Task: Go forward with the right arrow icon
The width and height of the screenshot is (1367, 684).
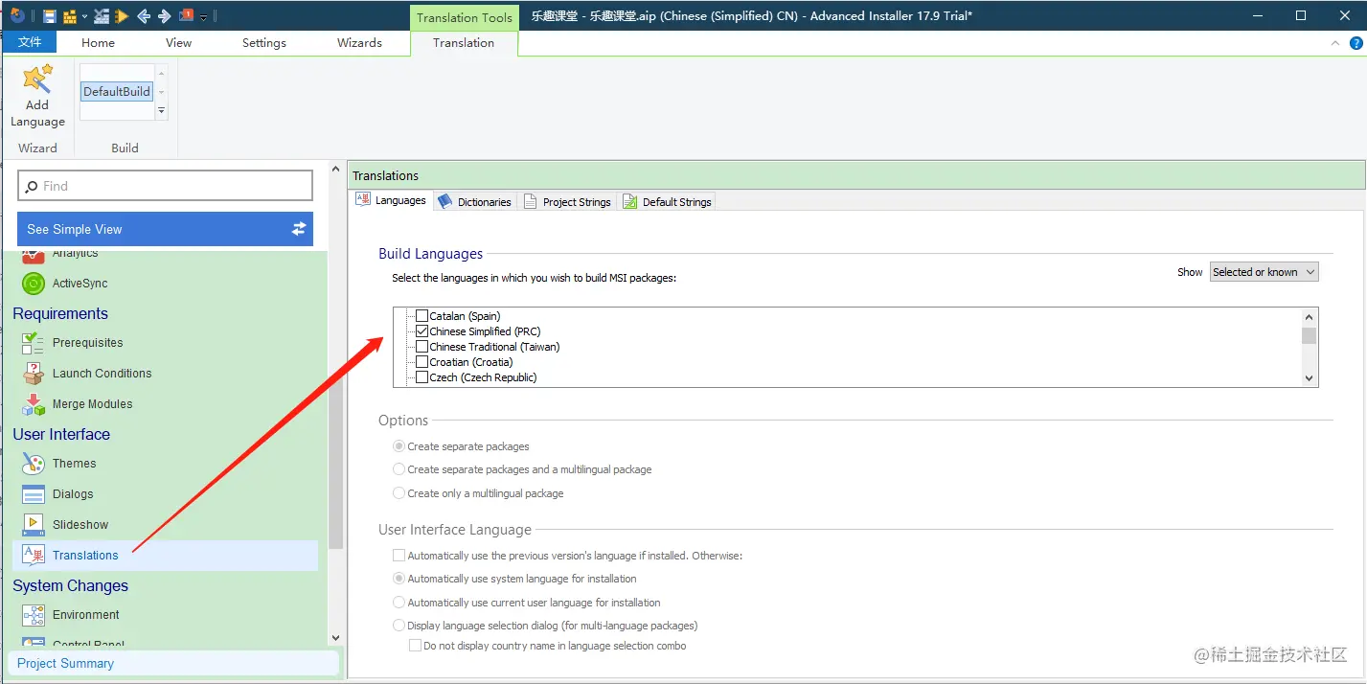Action: [164, 16]
